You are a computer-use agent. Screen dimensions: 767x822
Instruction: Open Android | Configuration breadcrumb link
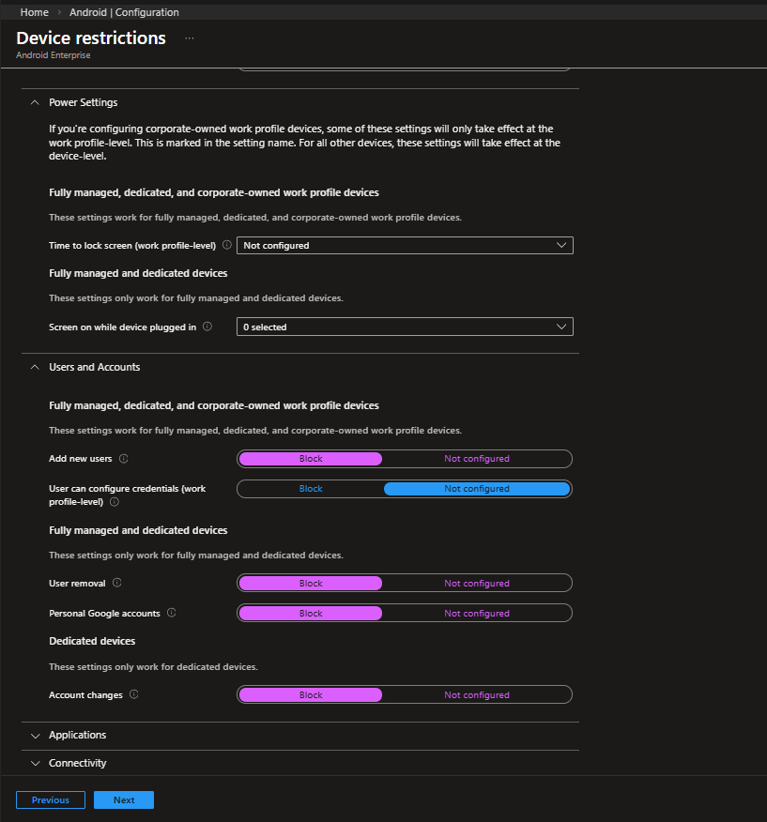pyautogui.click(x=124, y=12)
